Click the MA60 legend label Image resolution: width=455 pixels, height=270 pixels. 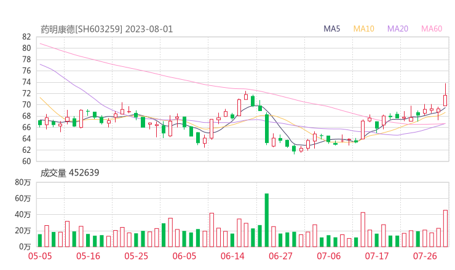click(x=432, y=29)
